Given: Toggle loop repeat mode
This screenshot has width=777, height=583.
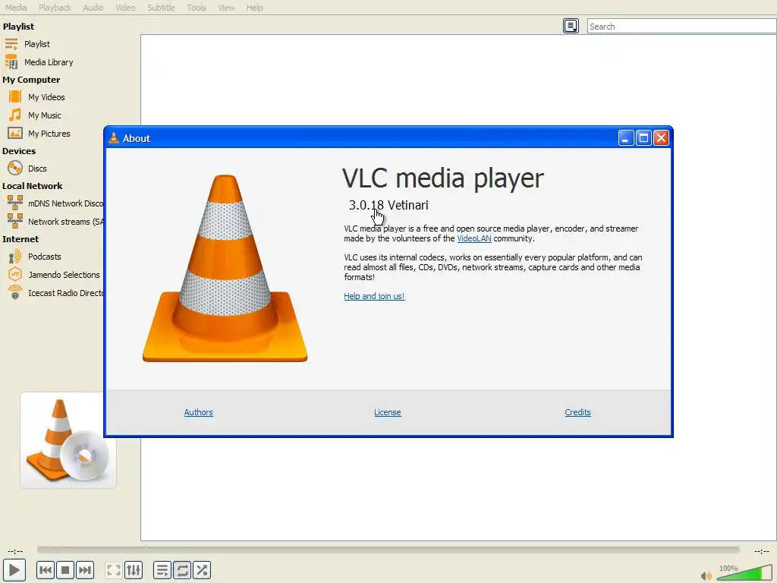Looking at the screenshot, I should (x=182, y=570).
